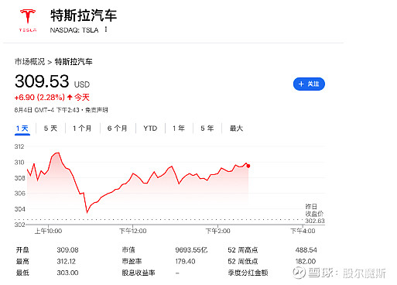Click the 下午4:00 time axis label

(303, 231)
